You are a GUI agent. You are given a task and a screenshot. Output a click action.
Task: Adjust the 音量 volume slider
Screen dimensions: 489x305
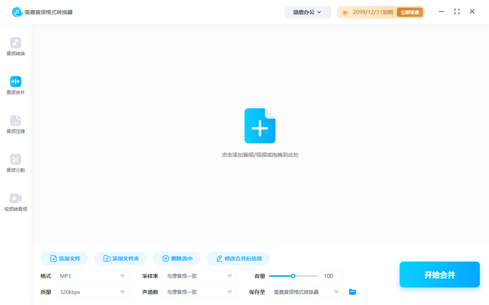pyautogui.click(x=293, y=276)
